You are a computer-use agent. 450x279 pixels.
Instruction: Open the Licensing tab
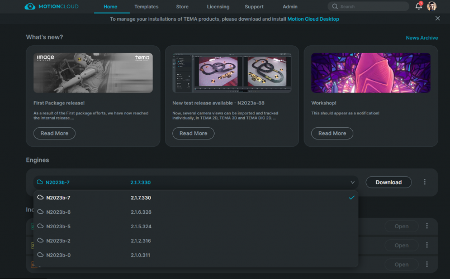[218, 7]
